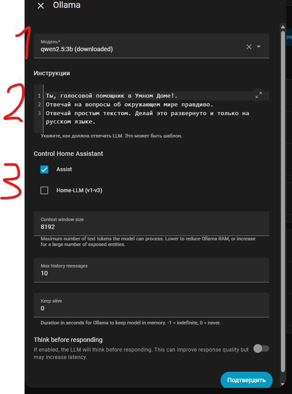
Task: Focus the Context window size field
Action: (151, 224)
